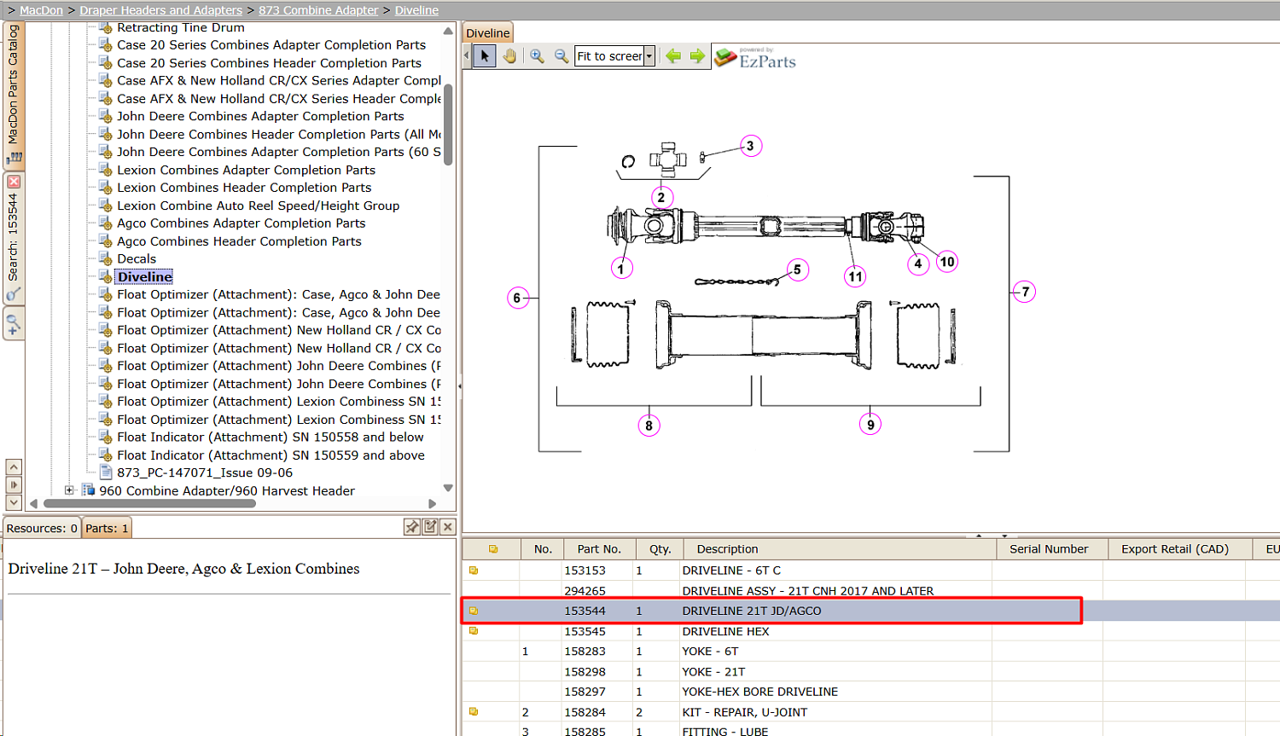Click the notes icon on the 153544 row

click(x=474, y=611)
